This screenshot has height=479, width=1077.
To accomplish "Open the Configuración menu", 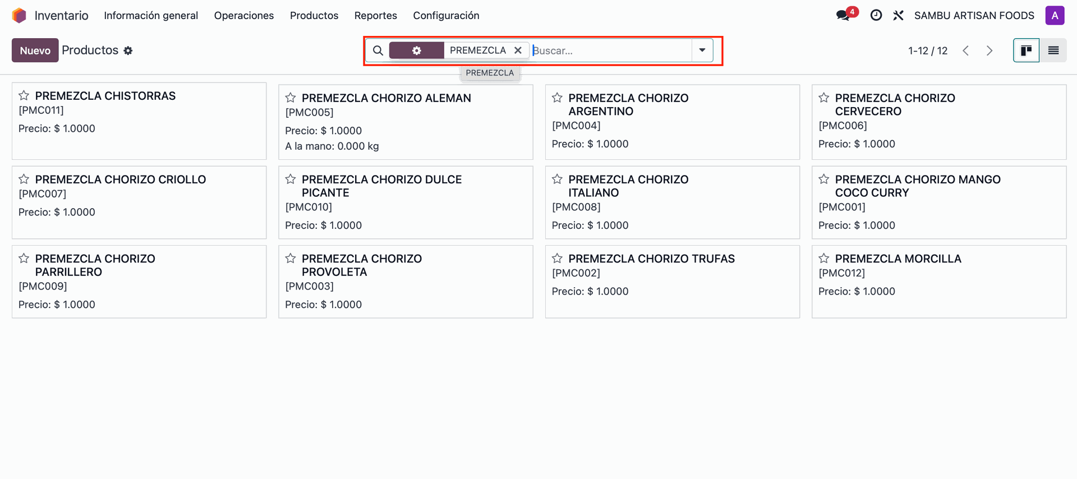I will (x=446, y=16).
